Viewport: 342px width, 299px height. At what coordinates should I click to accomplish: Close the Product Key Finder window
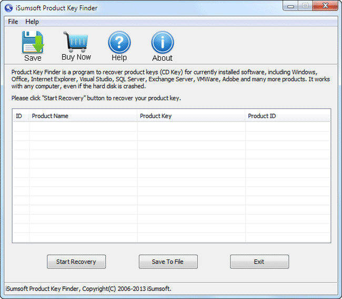(325, 6)
